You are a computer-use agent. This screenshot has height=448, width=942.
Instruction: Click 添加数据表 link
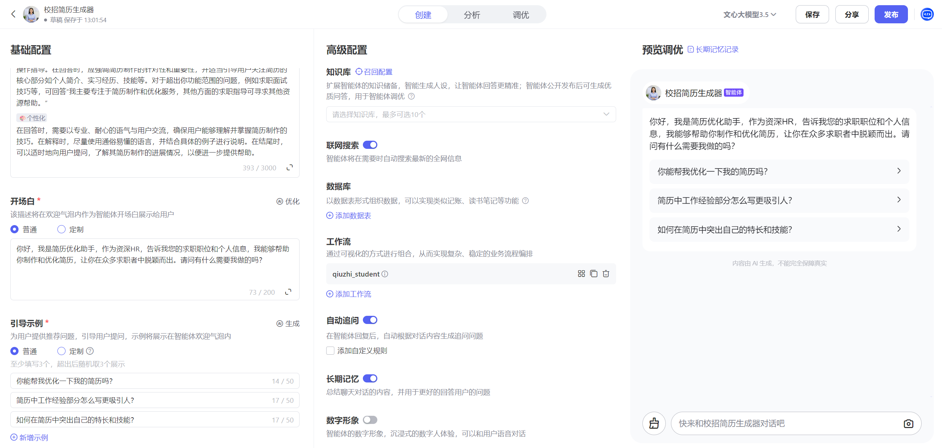pyautogui.click(x=349, y=215)
